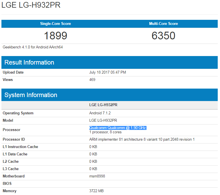Click the Single-Core Score header
Image resolution: width=220 pixels, height=195 pixels.
pyautogui.click(x=55, y=24)
